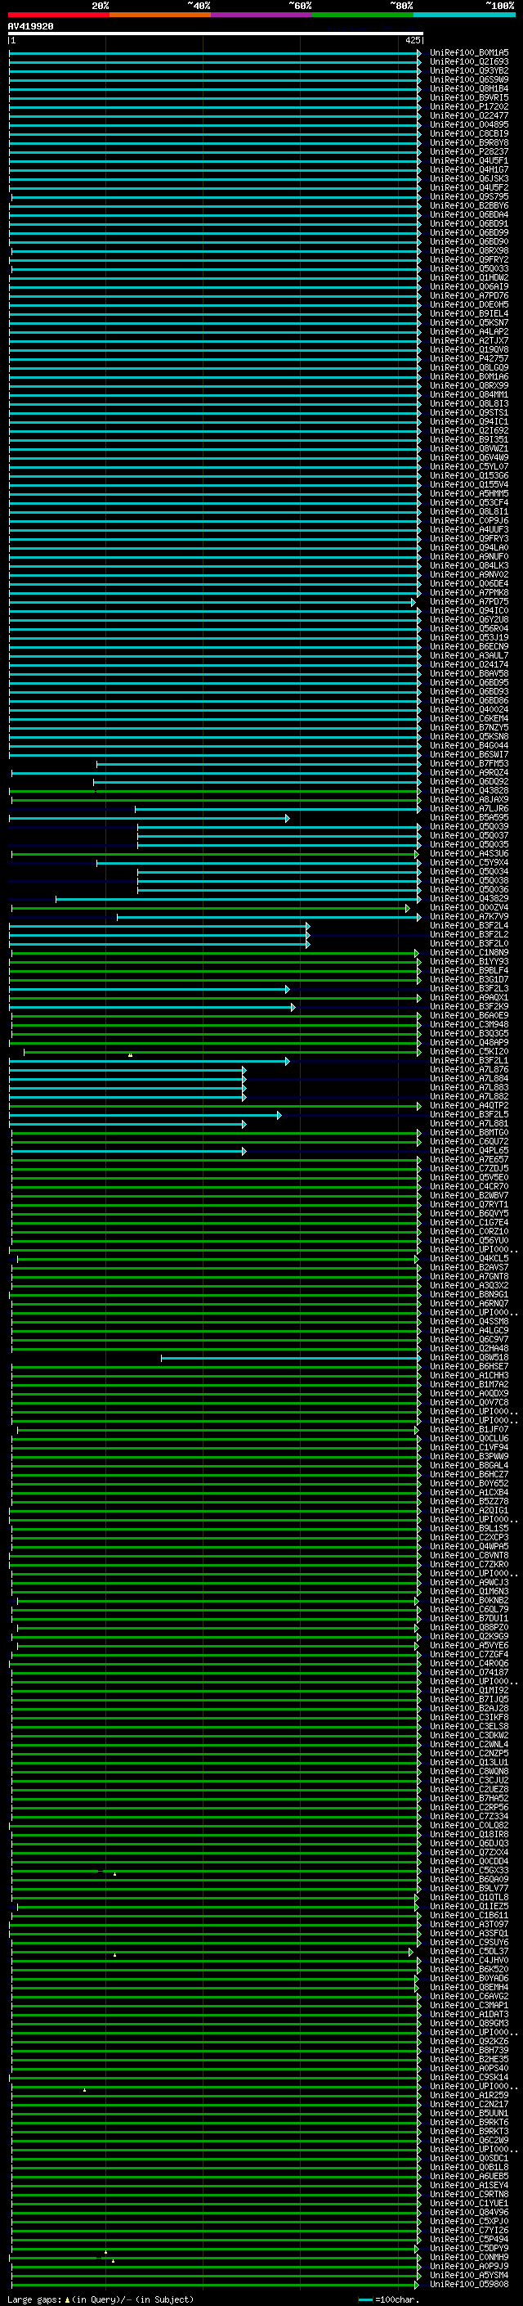Viewport: 523px width, 2306px height.
Task: Click UniRef100_Q84MM1 label
Action: tap(469, 395)
